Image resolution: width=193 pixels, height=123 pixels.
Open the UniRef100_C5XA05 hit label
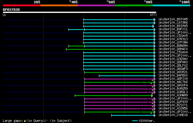tap(173, 36)
